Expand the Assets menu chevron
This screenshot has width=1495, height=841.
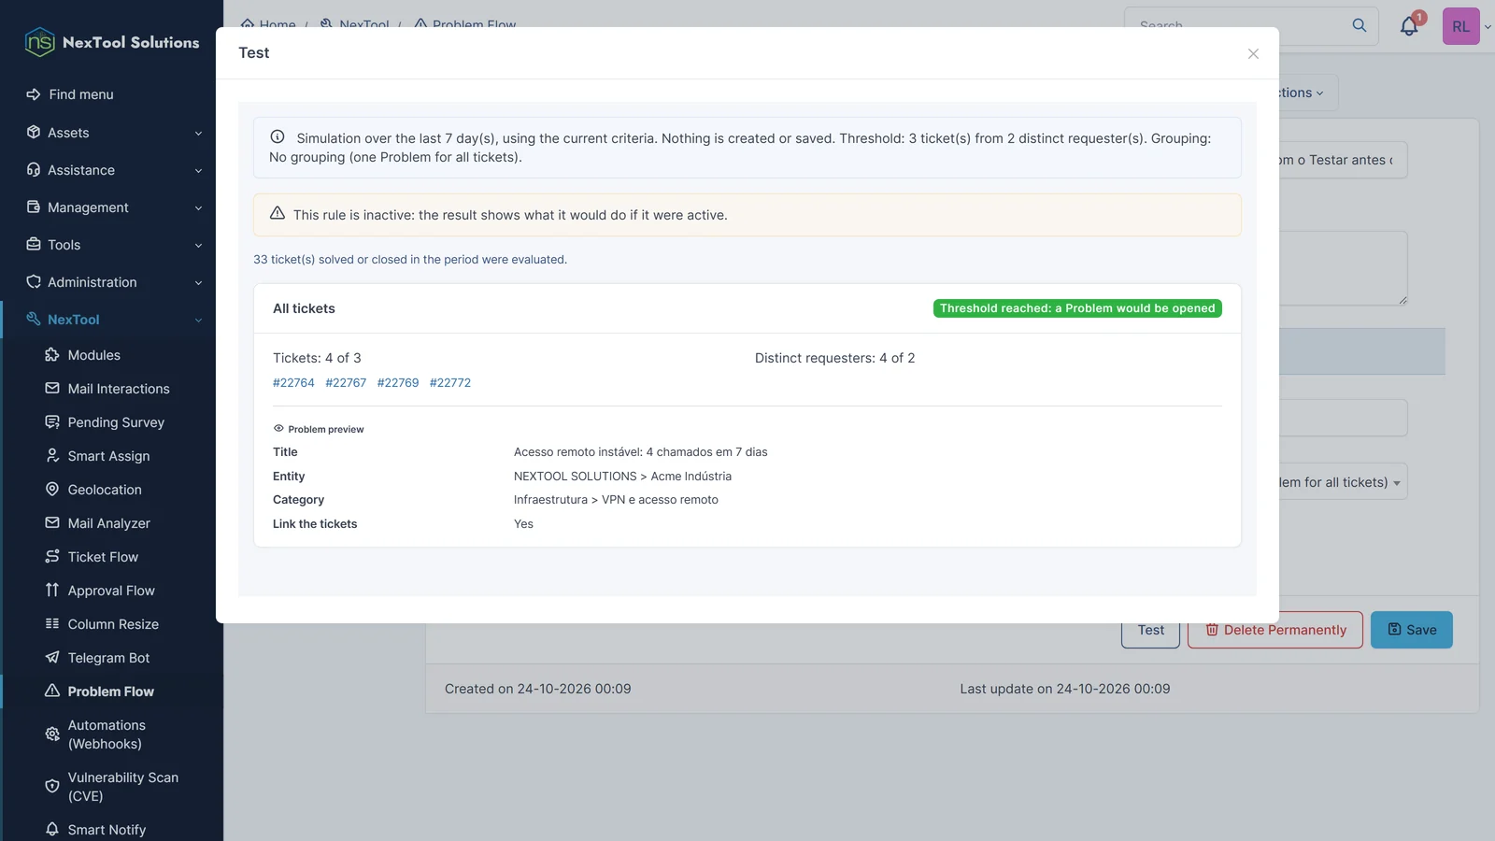[x=198, y=134]
